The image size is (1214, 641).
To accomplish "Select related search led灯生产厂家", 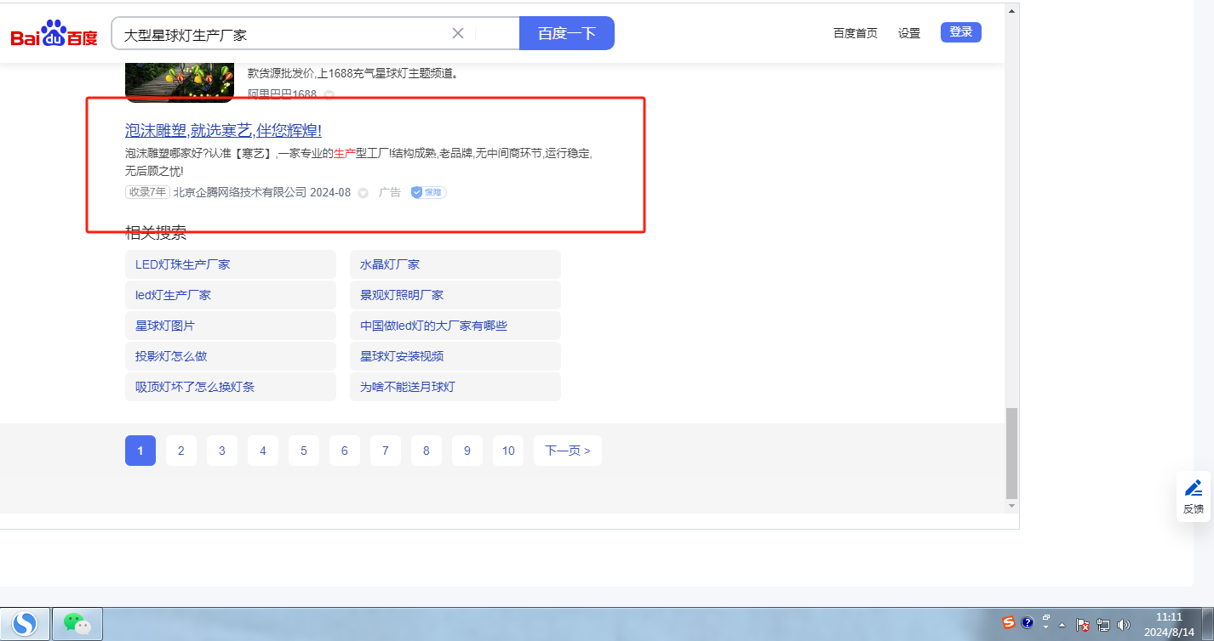I will pos(231,295).
